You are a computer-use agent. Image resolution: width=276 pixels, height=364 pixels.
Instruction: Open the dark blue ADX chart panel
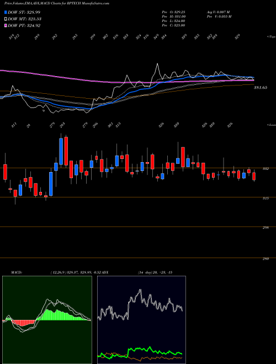pyautogui.click(x=141, y=320)
